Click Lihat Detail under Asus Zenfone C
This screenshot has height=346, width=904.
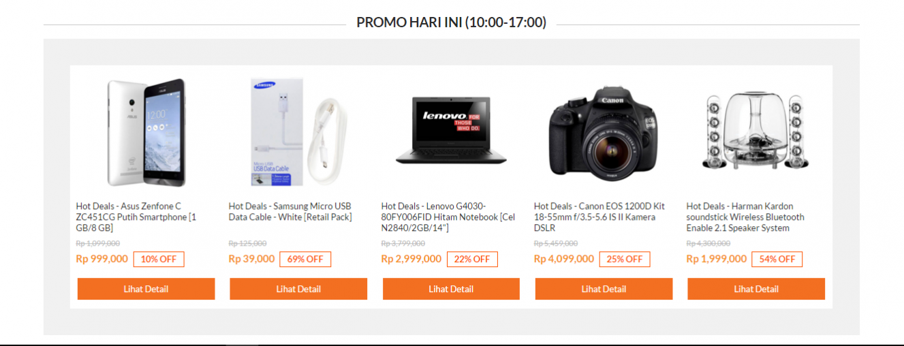click(146, 289)
